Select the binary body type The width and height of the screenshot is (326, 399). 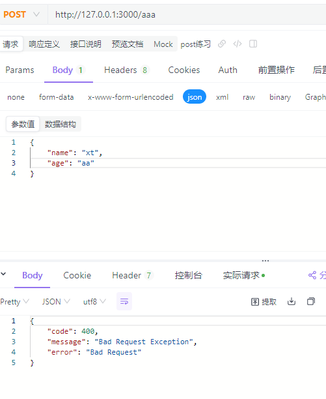pyautogui.click(x=280, y=97)
